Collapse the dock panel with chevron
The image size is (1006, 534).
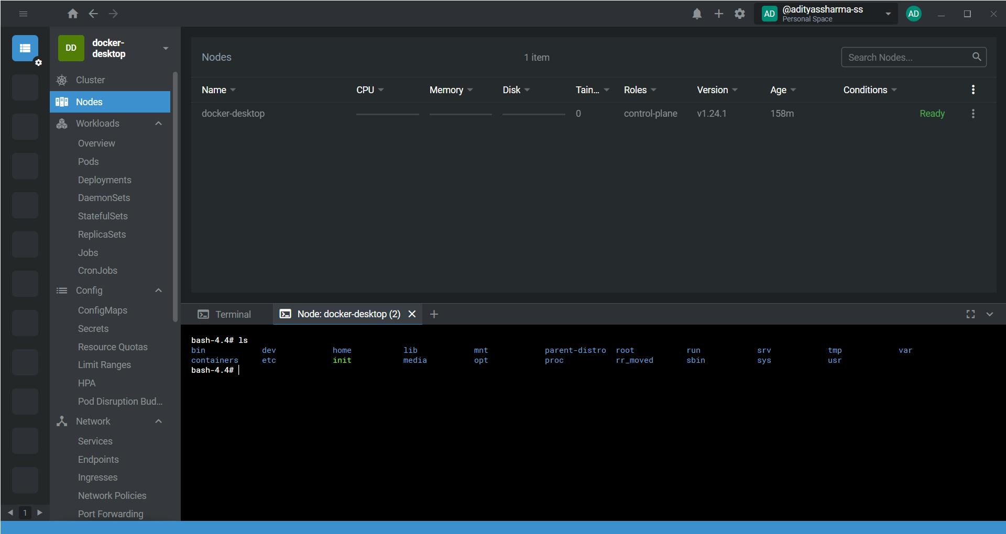[x=990, y=314]
